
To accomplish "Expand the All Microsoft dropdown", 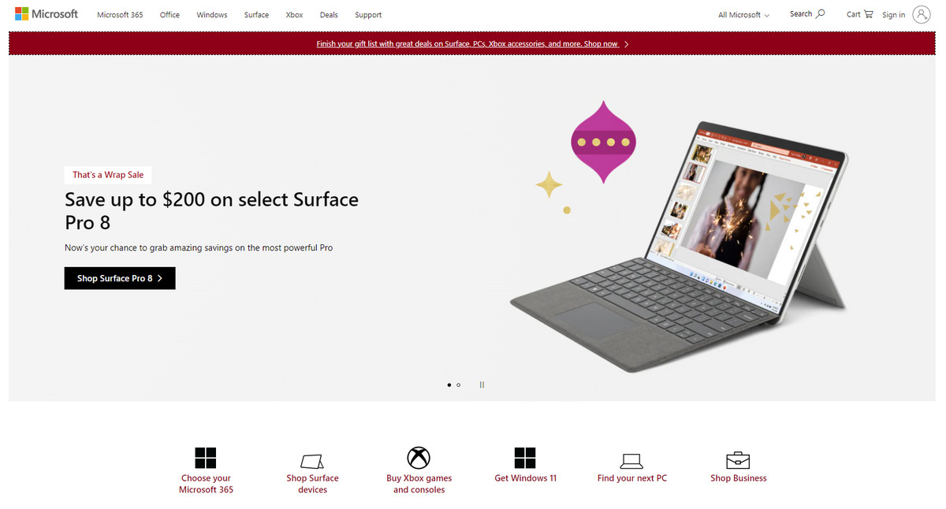I will click(x=743, y=15).
